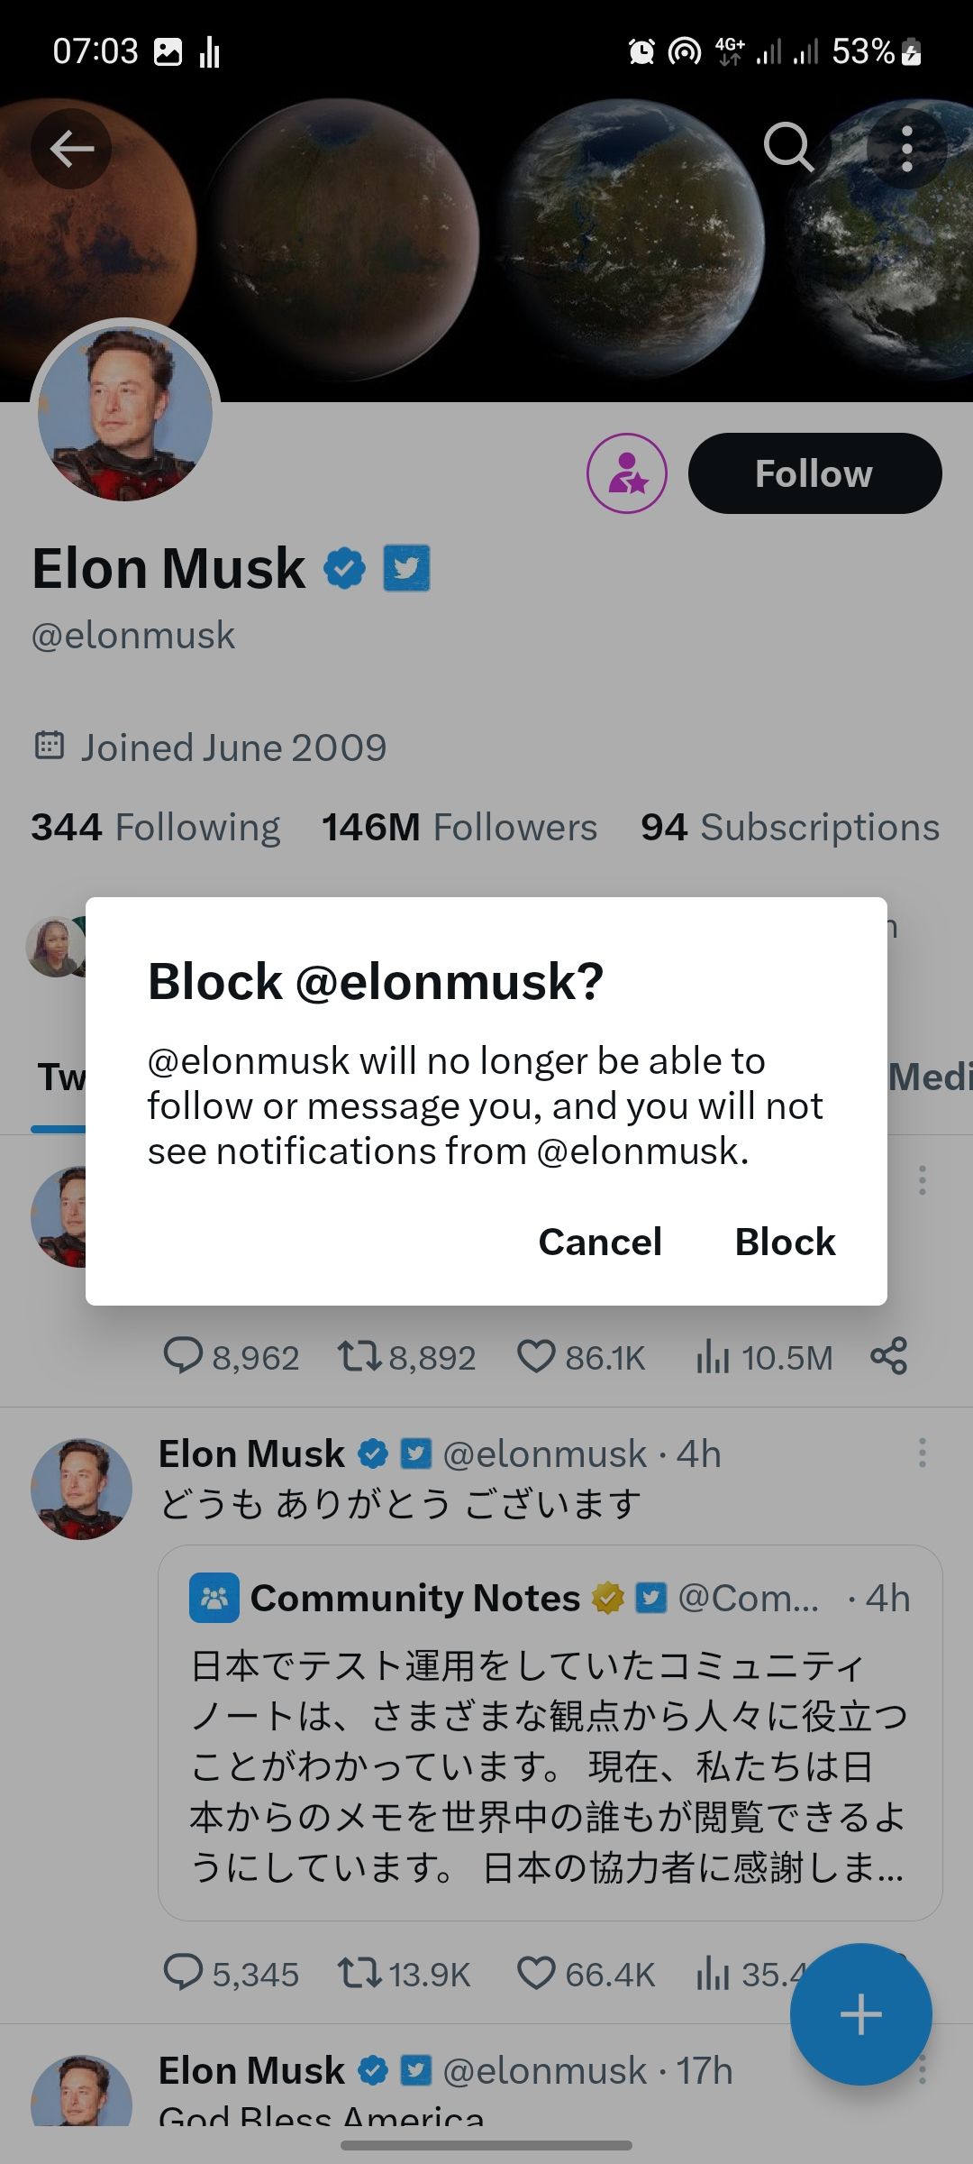Open the search on this profile
The image size is (973, 2164).
pyautogui.click(x=788, y=149)
